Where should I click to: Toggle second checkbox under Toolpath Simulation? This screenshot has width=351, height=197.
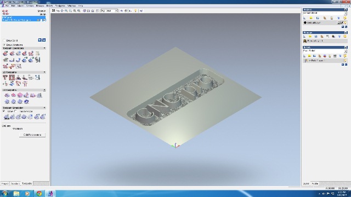[x=15, y=111]
